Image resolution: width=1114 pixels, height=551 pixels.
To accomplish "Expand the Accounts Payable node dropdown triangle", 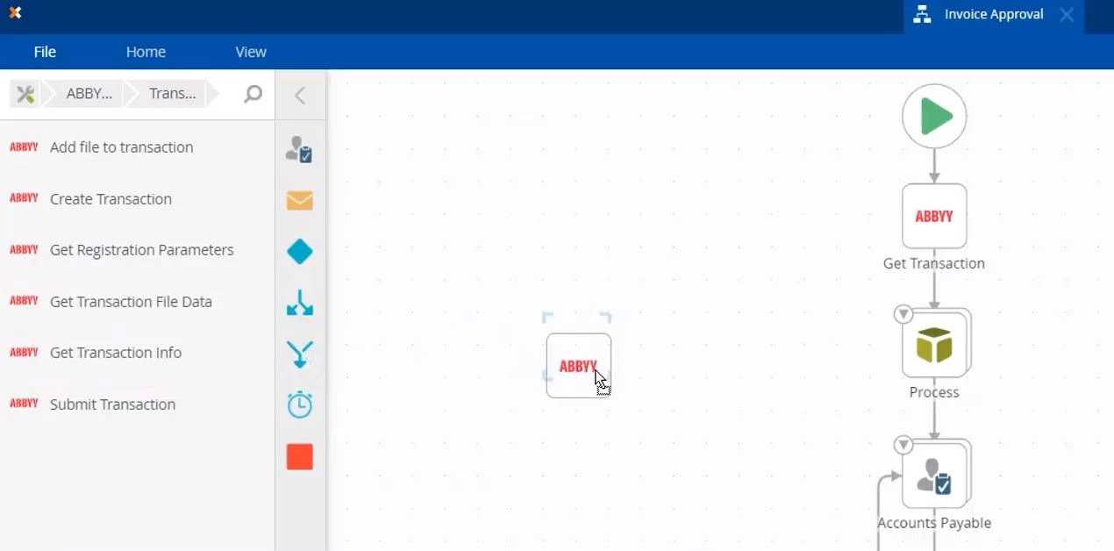I will (x=903, y=446).
